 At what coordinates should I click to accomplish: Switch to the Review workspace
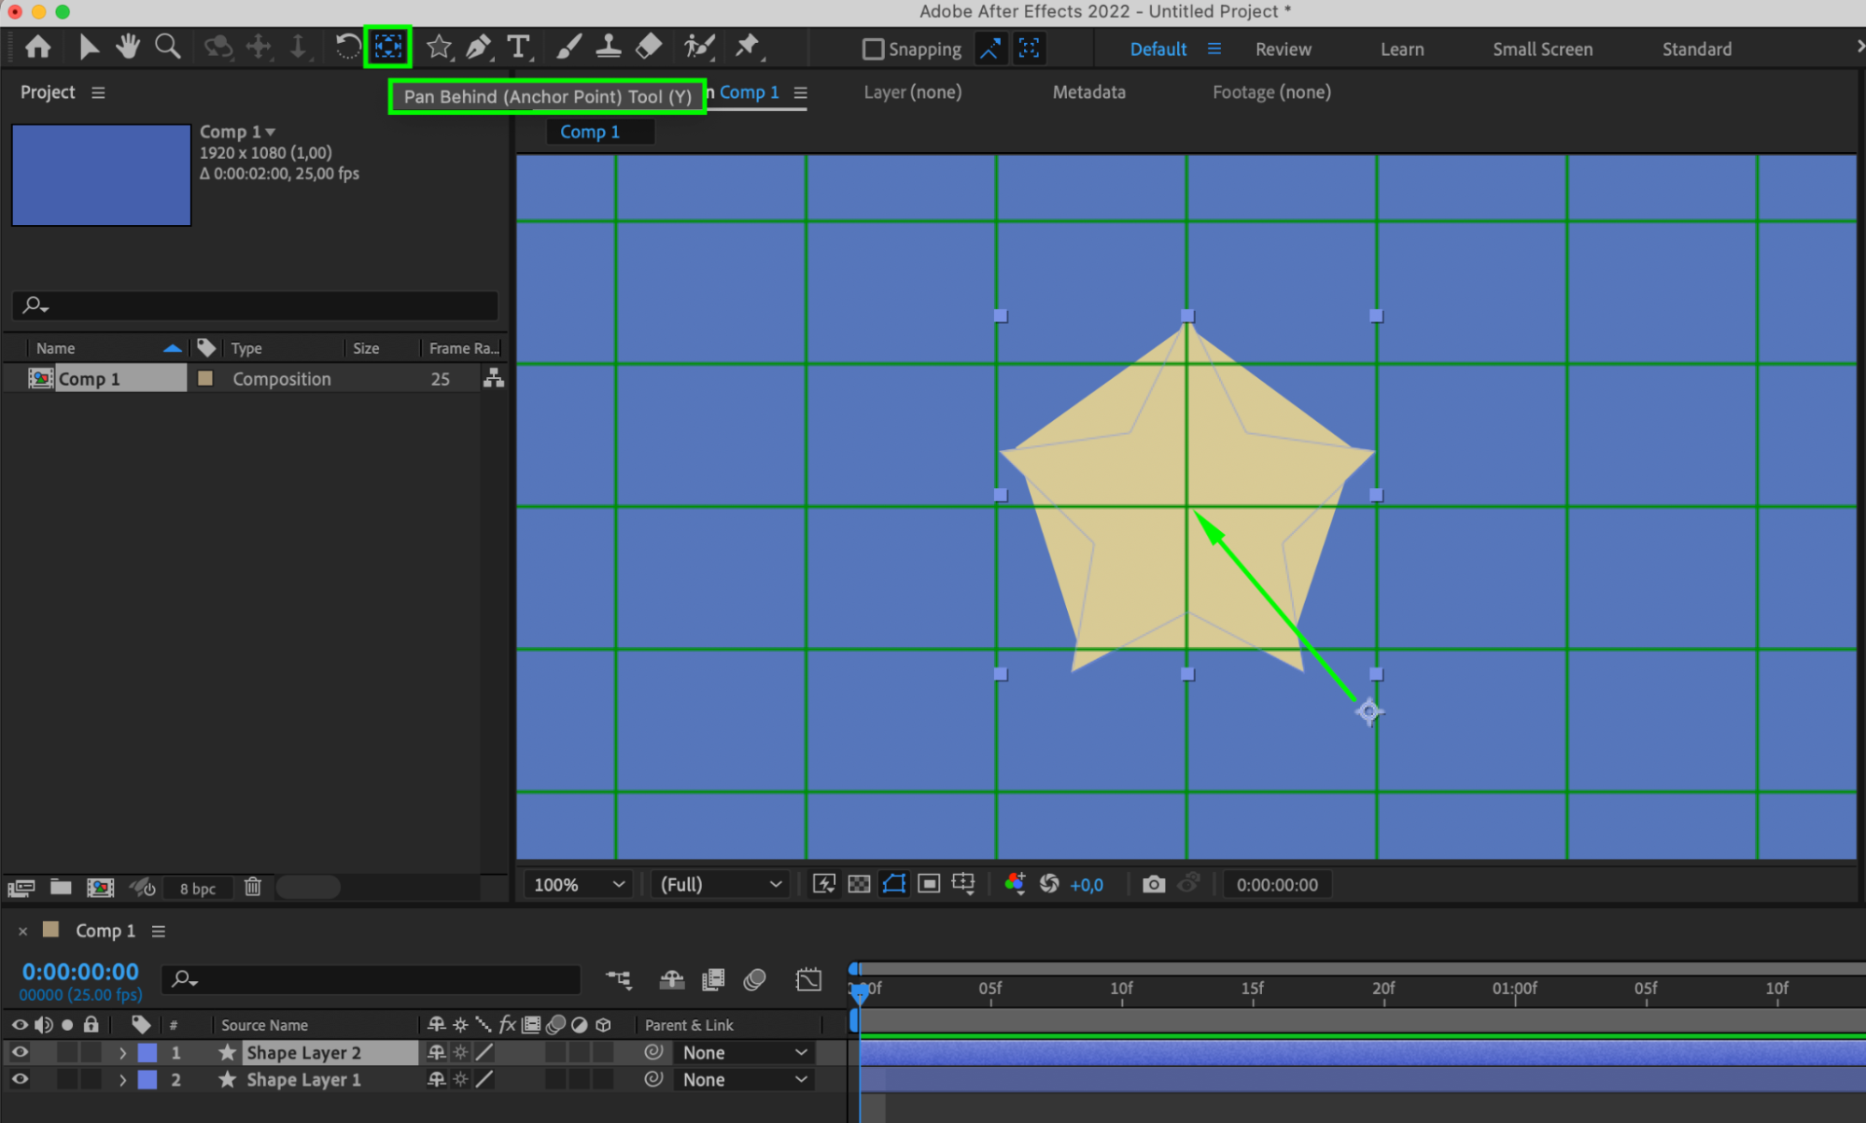[x=1283, y=49]
